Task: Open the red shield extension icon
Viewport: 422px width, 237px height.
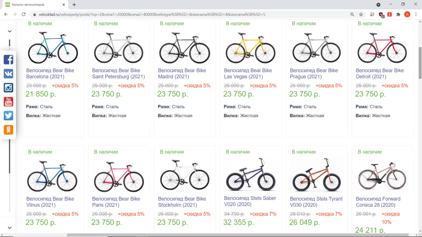Action: tap(381, 14)
